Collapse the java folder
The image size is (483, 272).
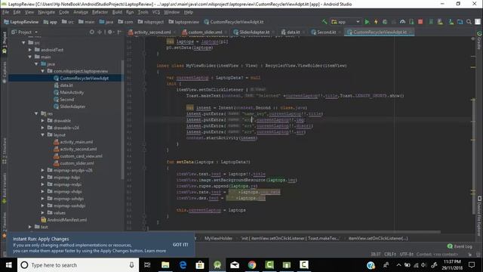point(37,63)
